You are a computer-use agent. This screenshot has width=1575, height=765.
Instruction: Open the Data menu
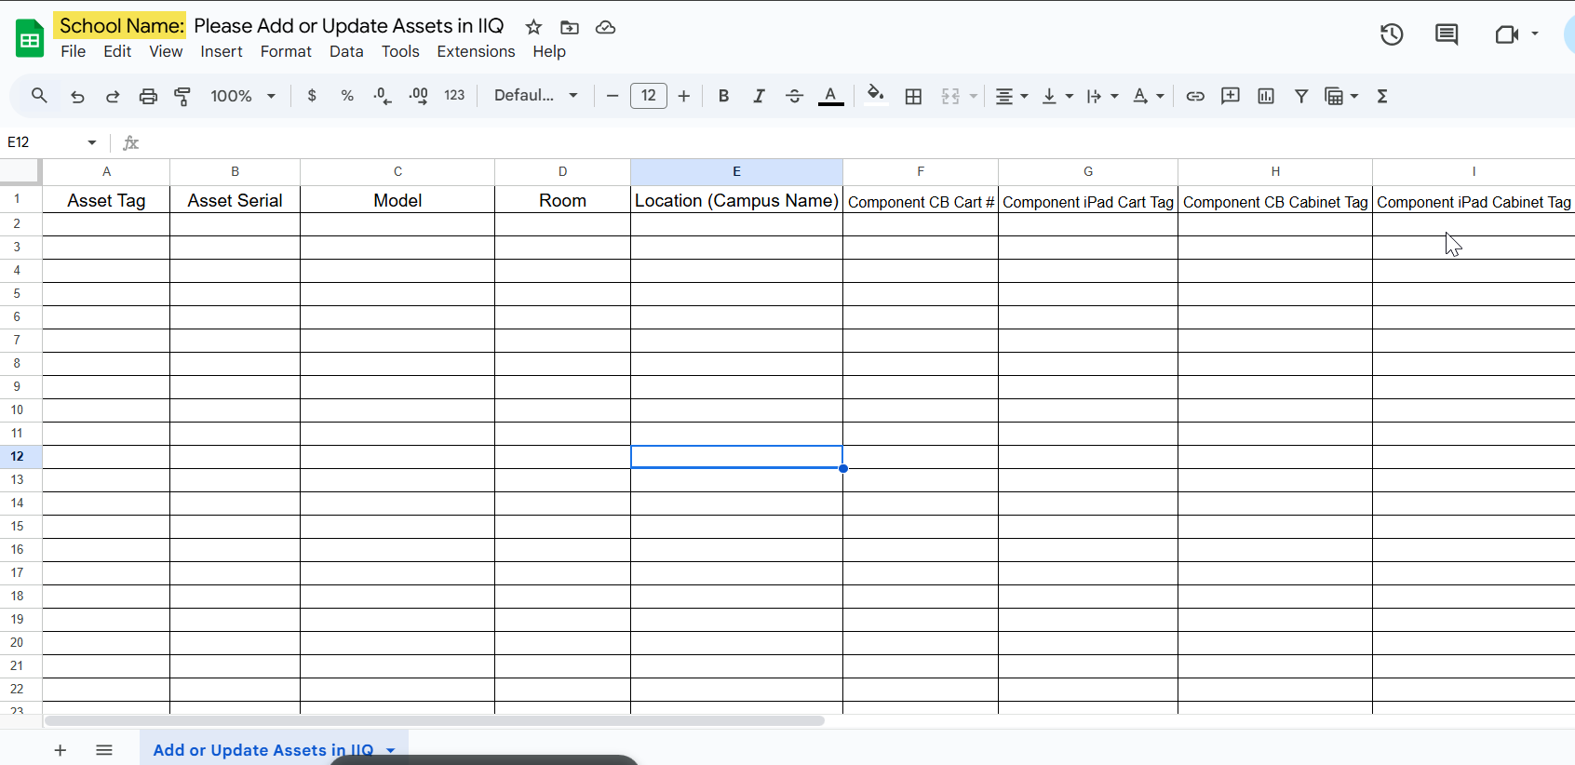point(346,51)
